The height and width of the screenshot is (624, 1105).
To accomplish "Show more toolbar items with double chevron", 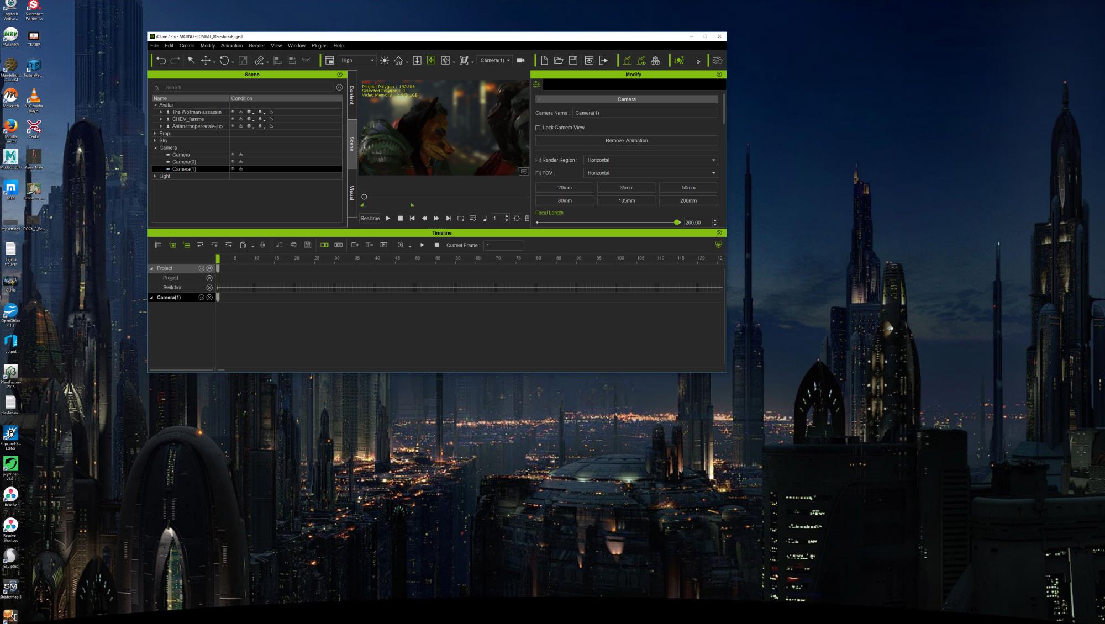I will 698,61.
